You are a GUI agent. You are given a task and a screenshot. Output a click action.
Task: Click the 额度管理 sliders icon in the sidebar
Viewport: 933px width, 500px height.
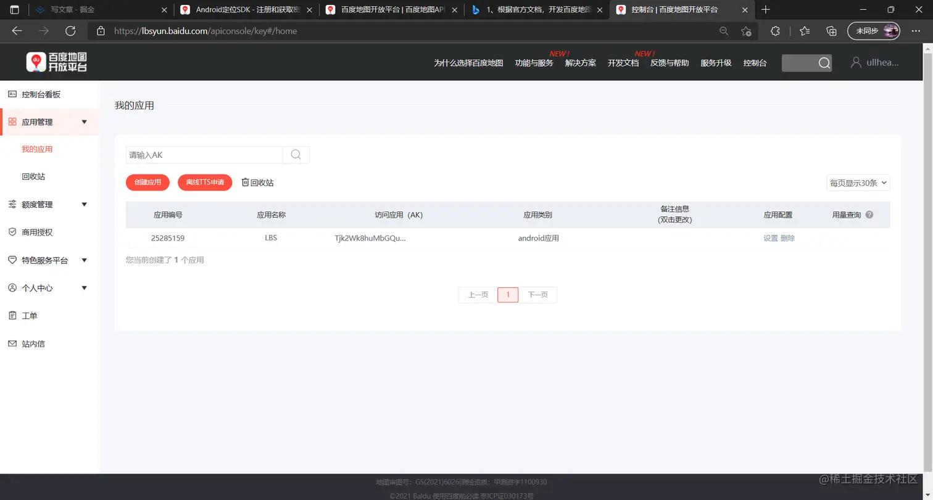pyautogui.click(x=12, y=205)
